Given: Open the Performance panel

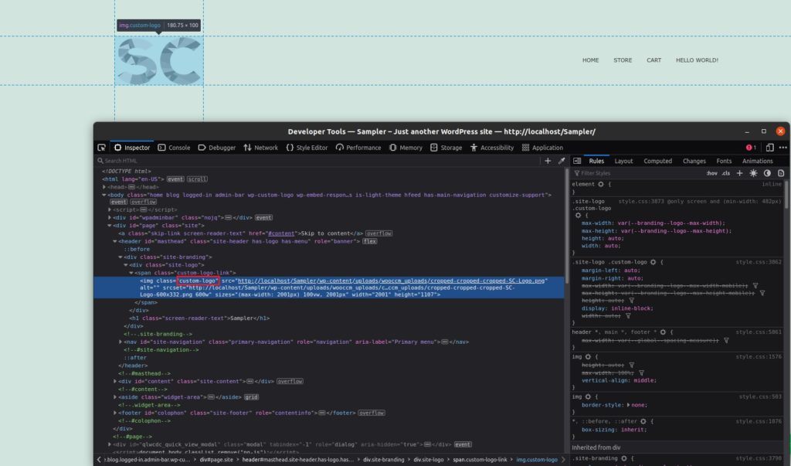Looking at the screenshot, I should [x=358, y=148].
